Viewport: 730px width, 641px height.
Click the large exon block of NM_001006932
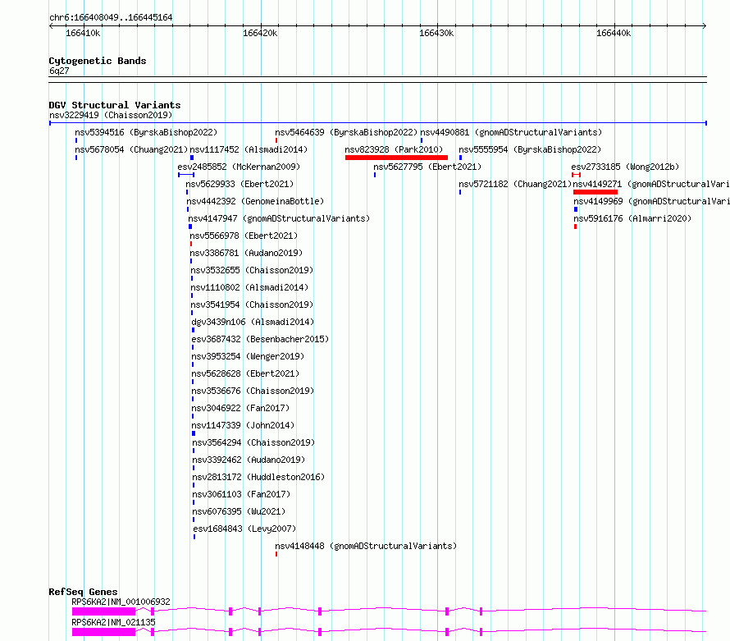(104, 611)
